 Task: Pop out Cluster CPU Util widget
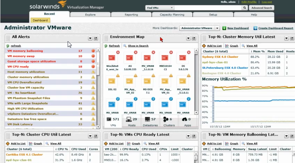point(96,136)
